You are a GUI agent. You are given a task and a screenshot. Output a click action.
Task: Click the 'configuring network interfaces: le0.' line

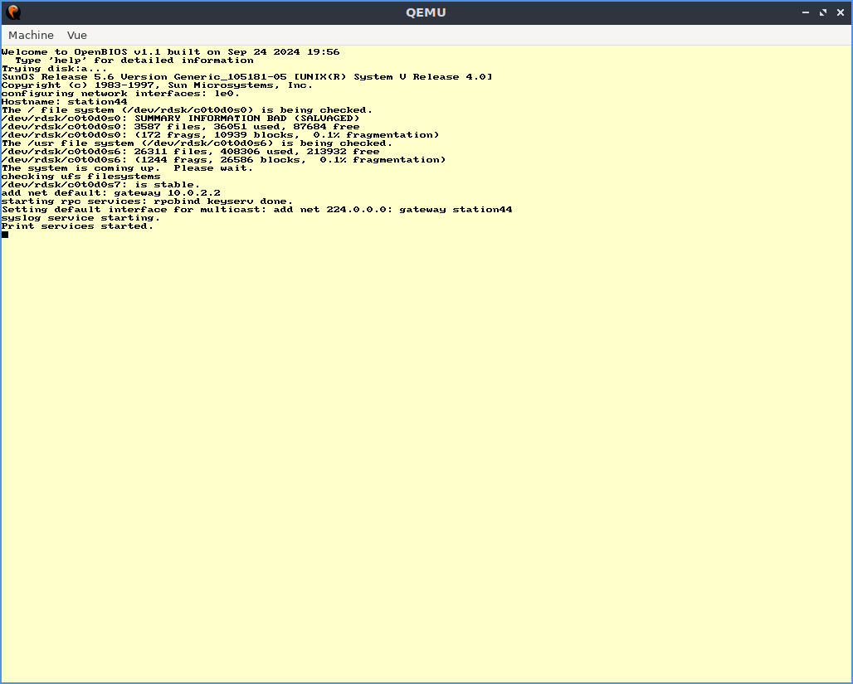pyautogui.click(x=121, y=94)
